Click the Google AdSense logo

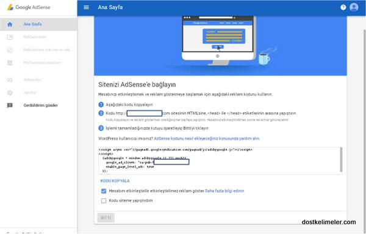point(29,7)
